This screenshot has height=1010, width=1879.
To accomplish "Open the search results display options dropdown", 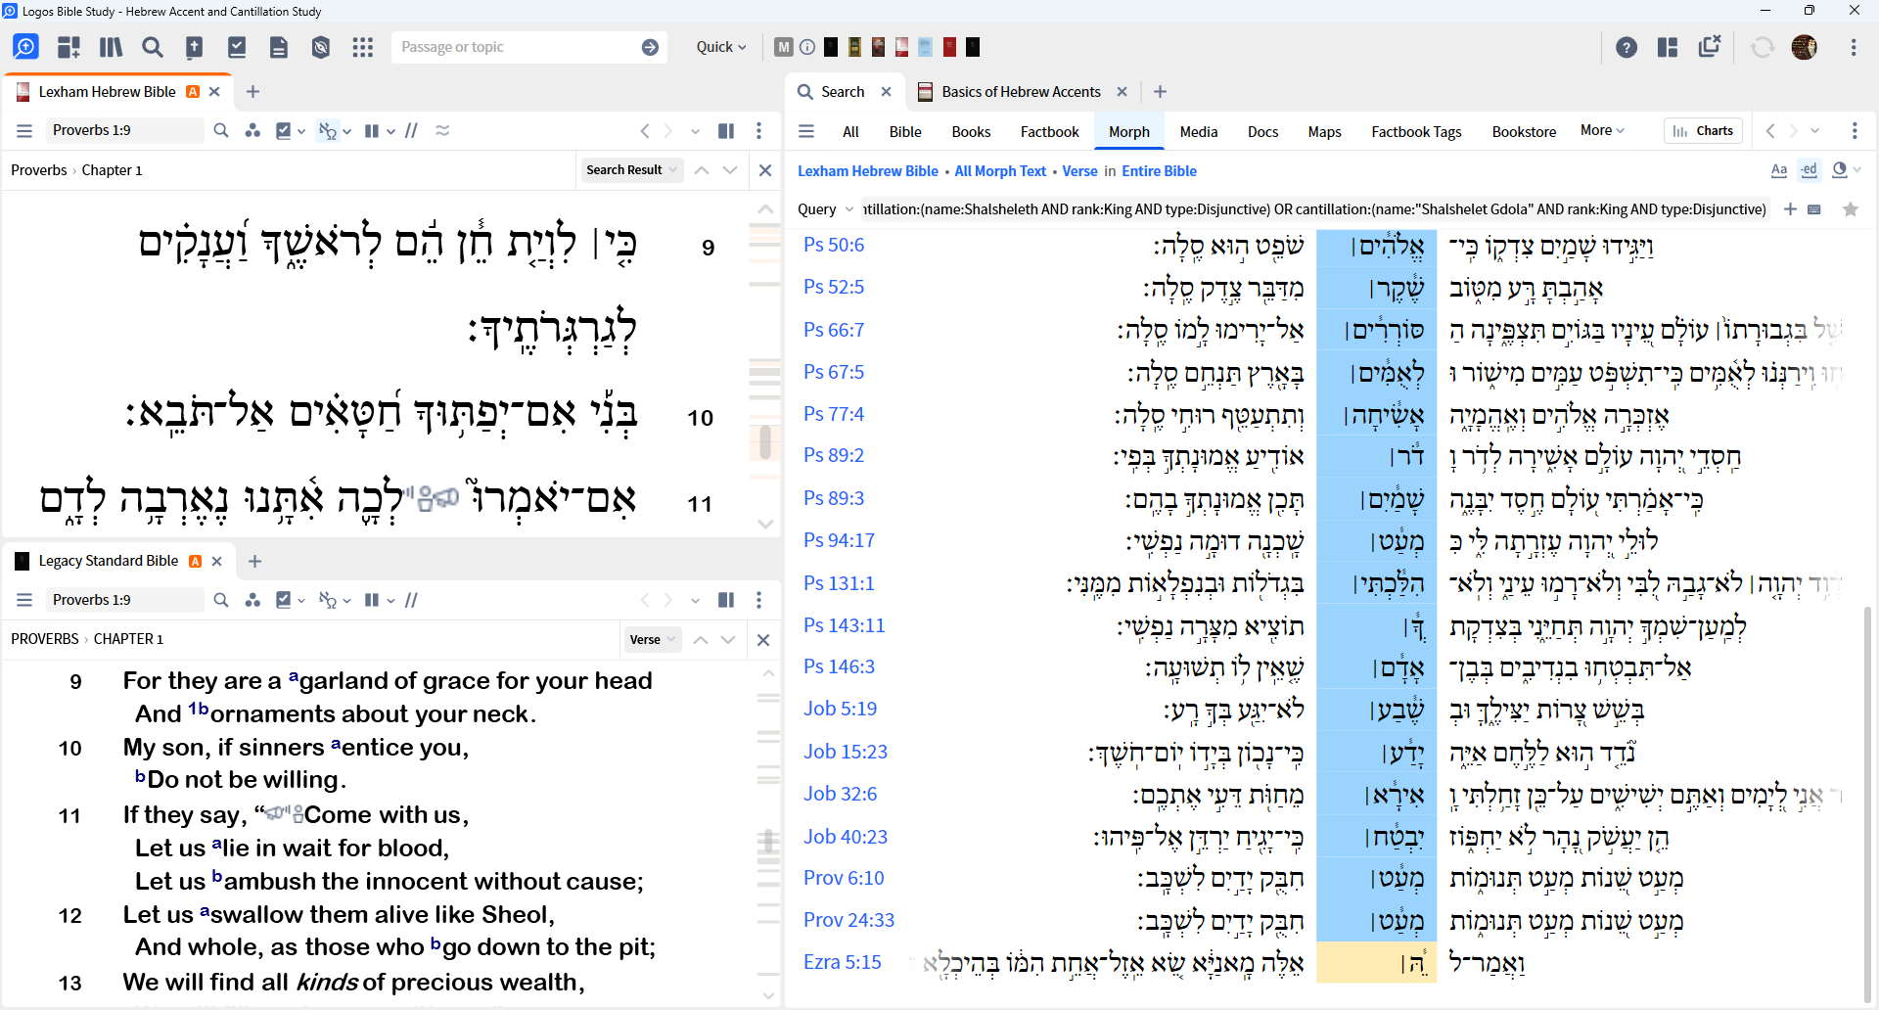I will tap(1845, 170).
